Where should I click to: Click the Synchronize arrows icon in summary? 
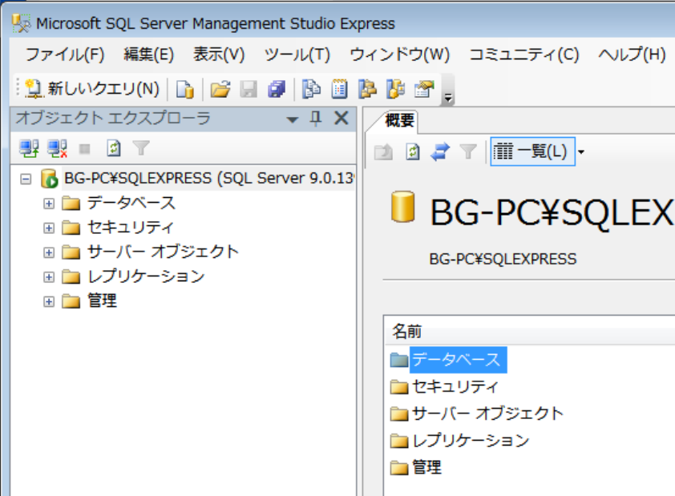[440, 152]
